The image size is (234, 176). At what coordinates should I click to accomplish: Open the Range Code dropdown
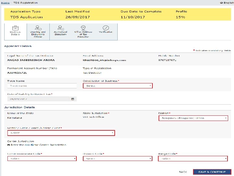click(x=193, y=159)
